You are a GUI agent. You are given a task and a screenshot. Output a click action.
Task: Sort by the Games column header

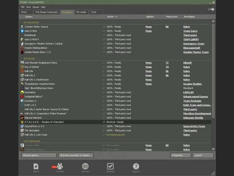pos(29,16)
